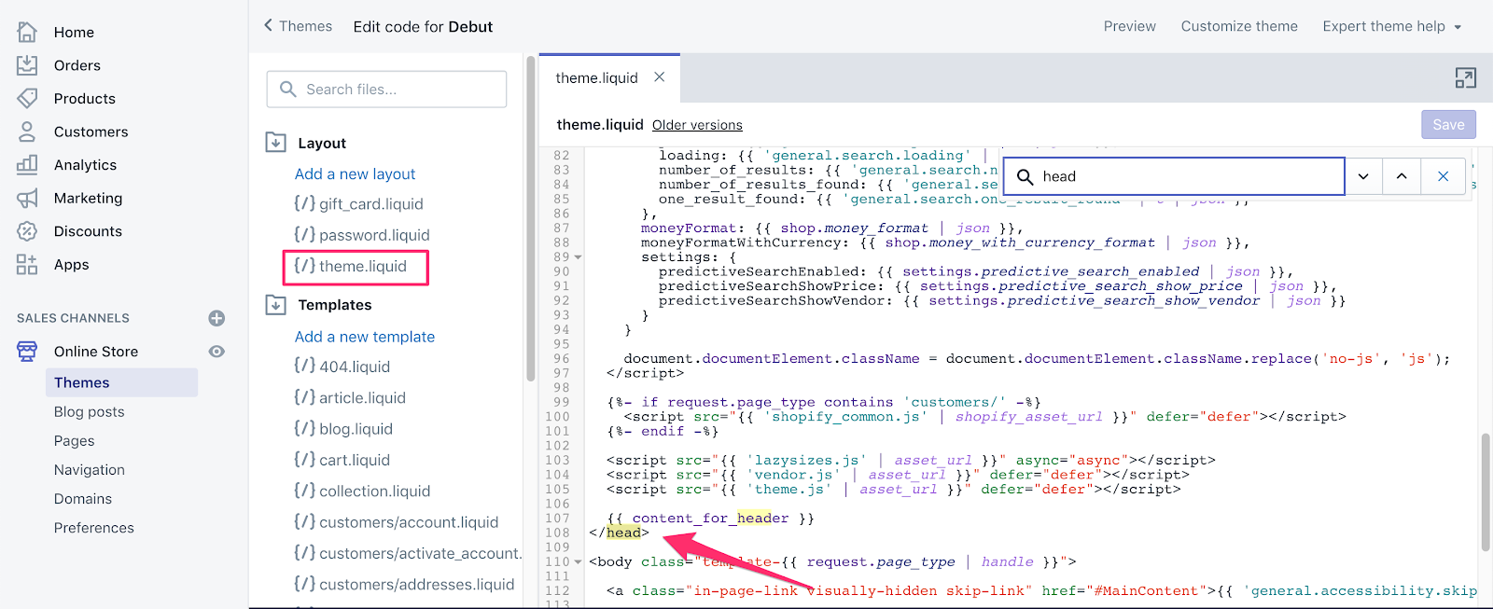The image size is (1493, 609).
Task: Open article.liquid template
Action: click(349, 397)
